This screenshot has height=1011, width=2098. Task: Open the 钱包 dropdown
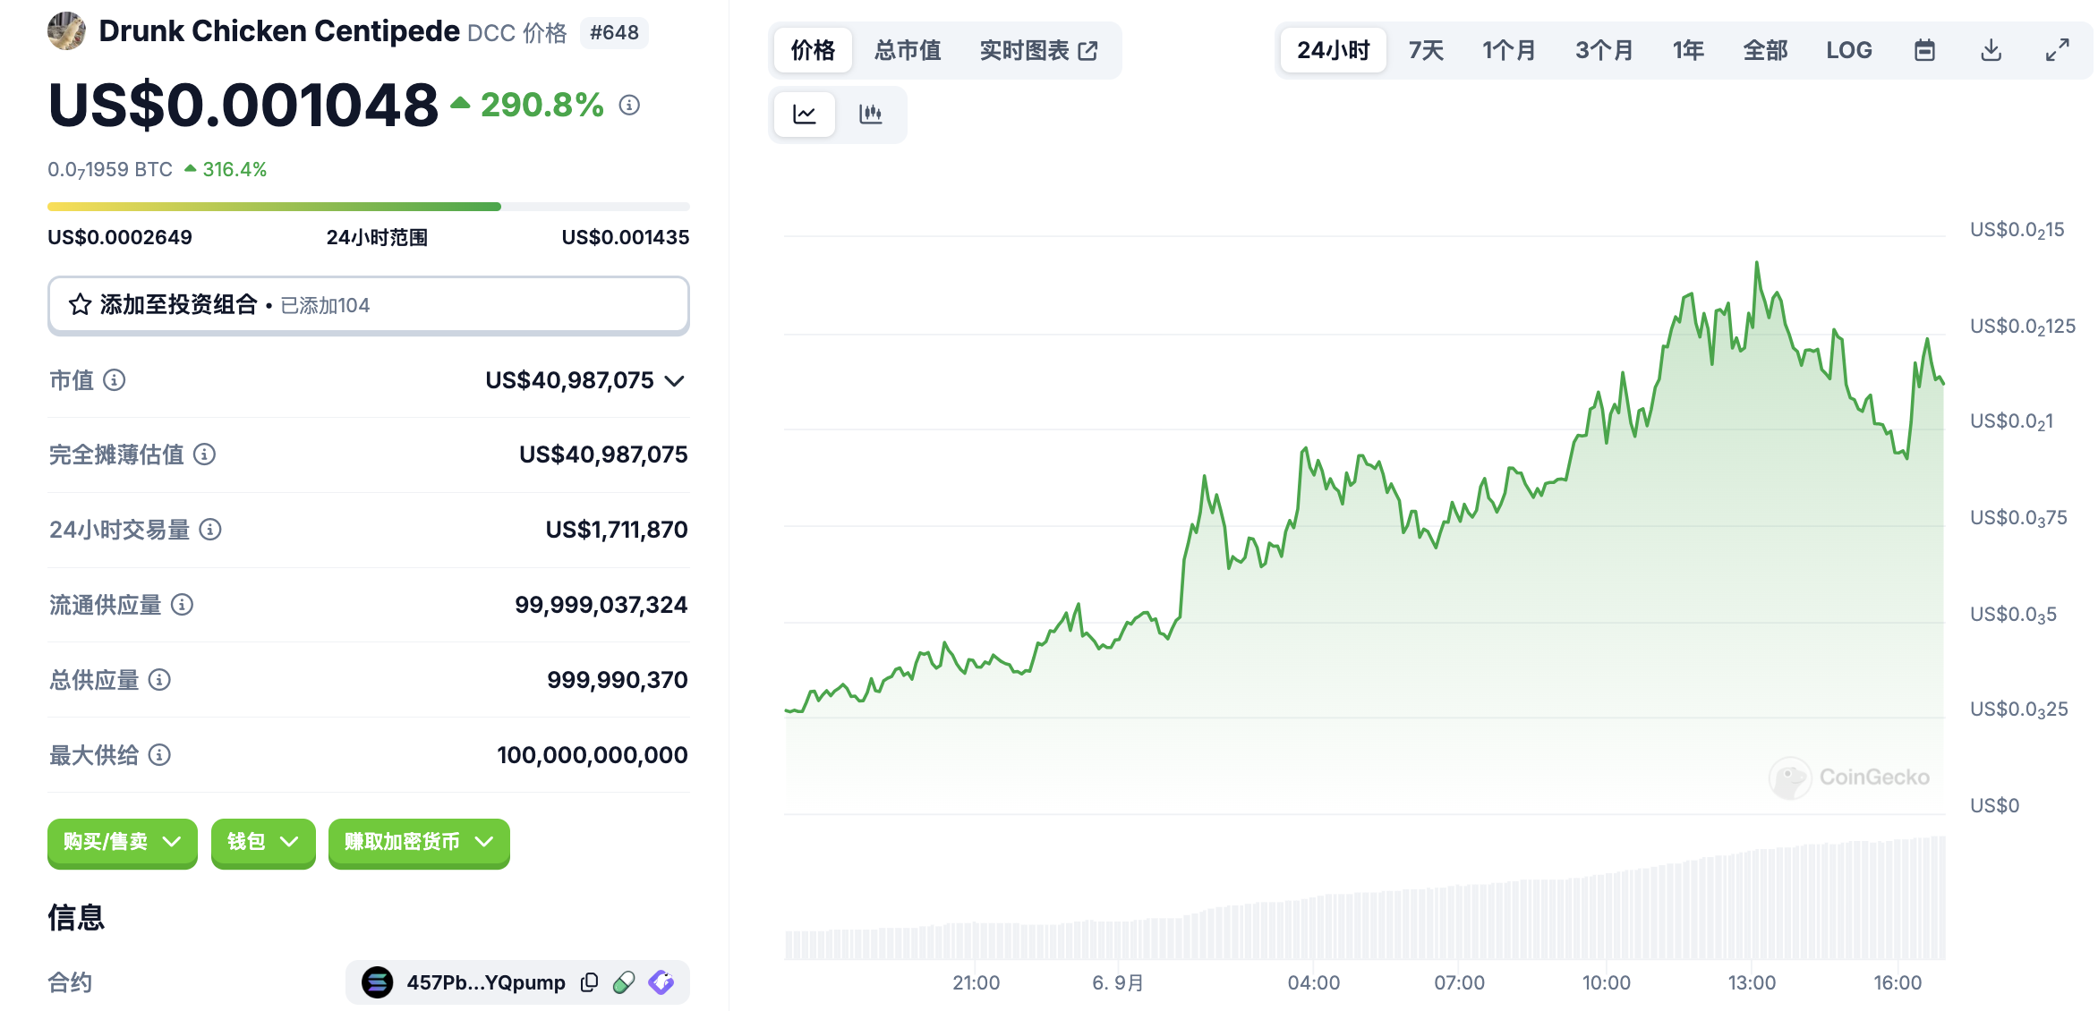(262, 842)
